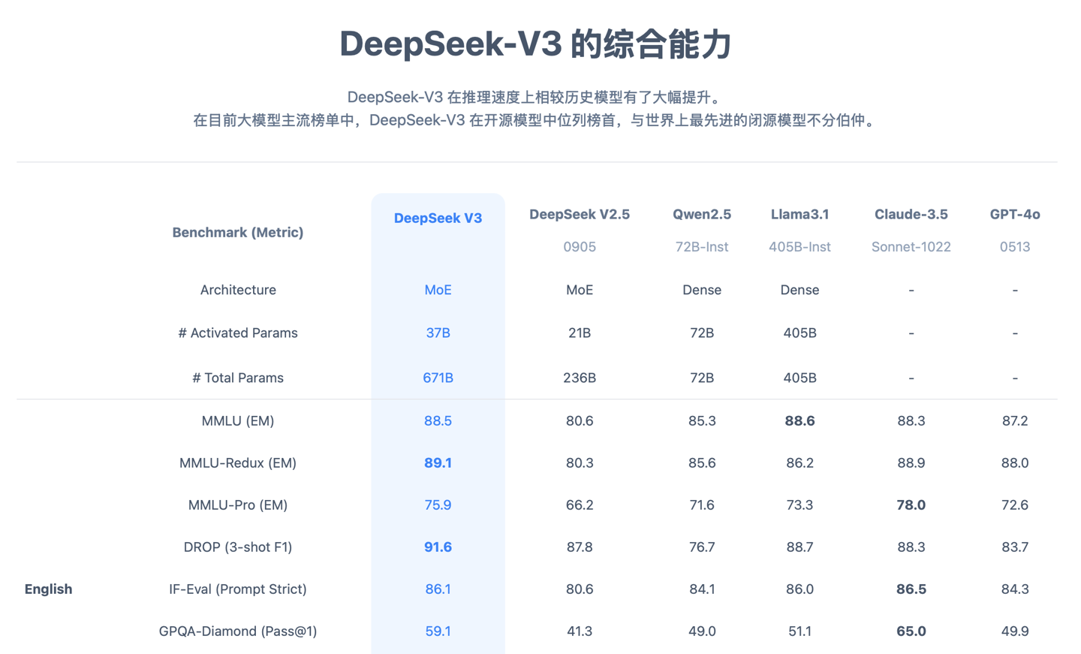The height and width of the screenshot is (654, 1081).
Task: Click the Sonnet-1022 version subheading
Action: [x=911, y=247]
